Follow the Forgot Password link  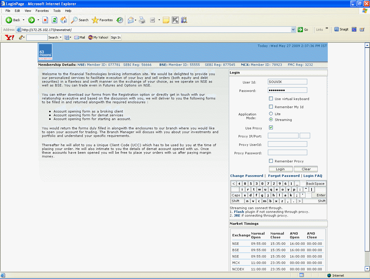284,176
